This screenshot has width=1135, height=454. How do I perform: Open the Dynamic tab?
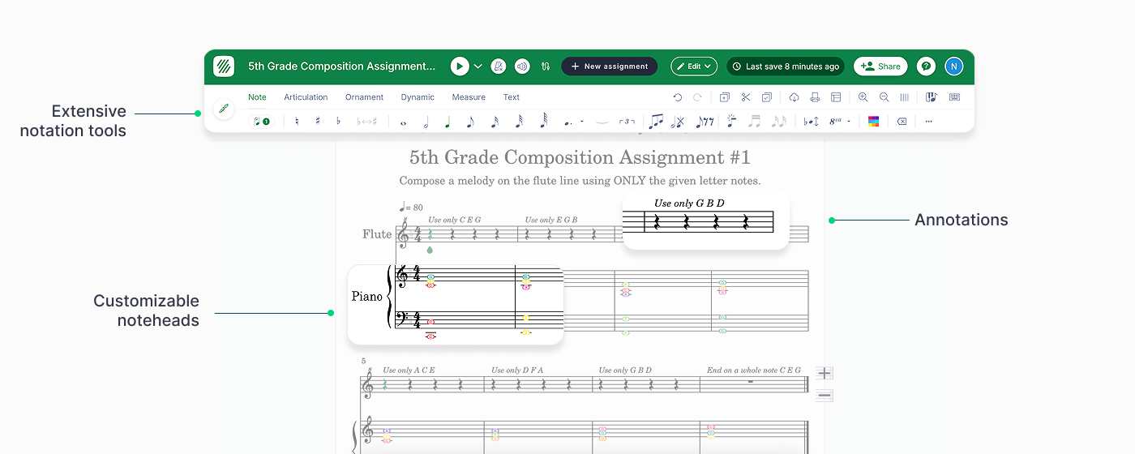click(418, 97)
